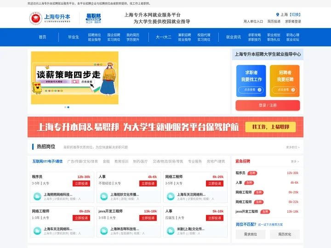Open 求职攻略 in the nav bar
The image size is (331, 248).
point(254,35)
